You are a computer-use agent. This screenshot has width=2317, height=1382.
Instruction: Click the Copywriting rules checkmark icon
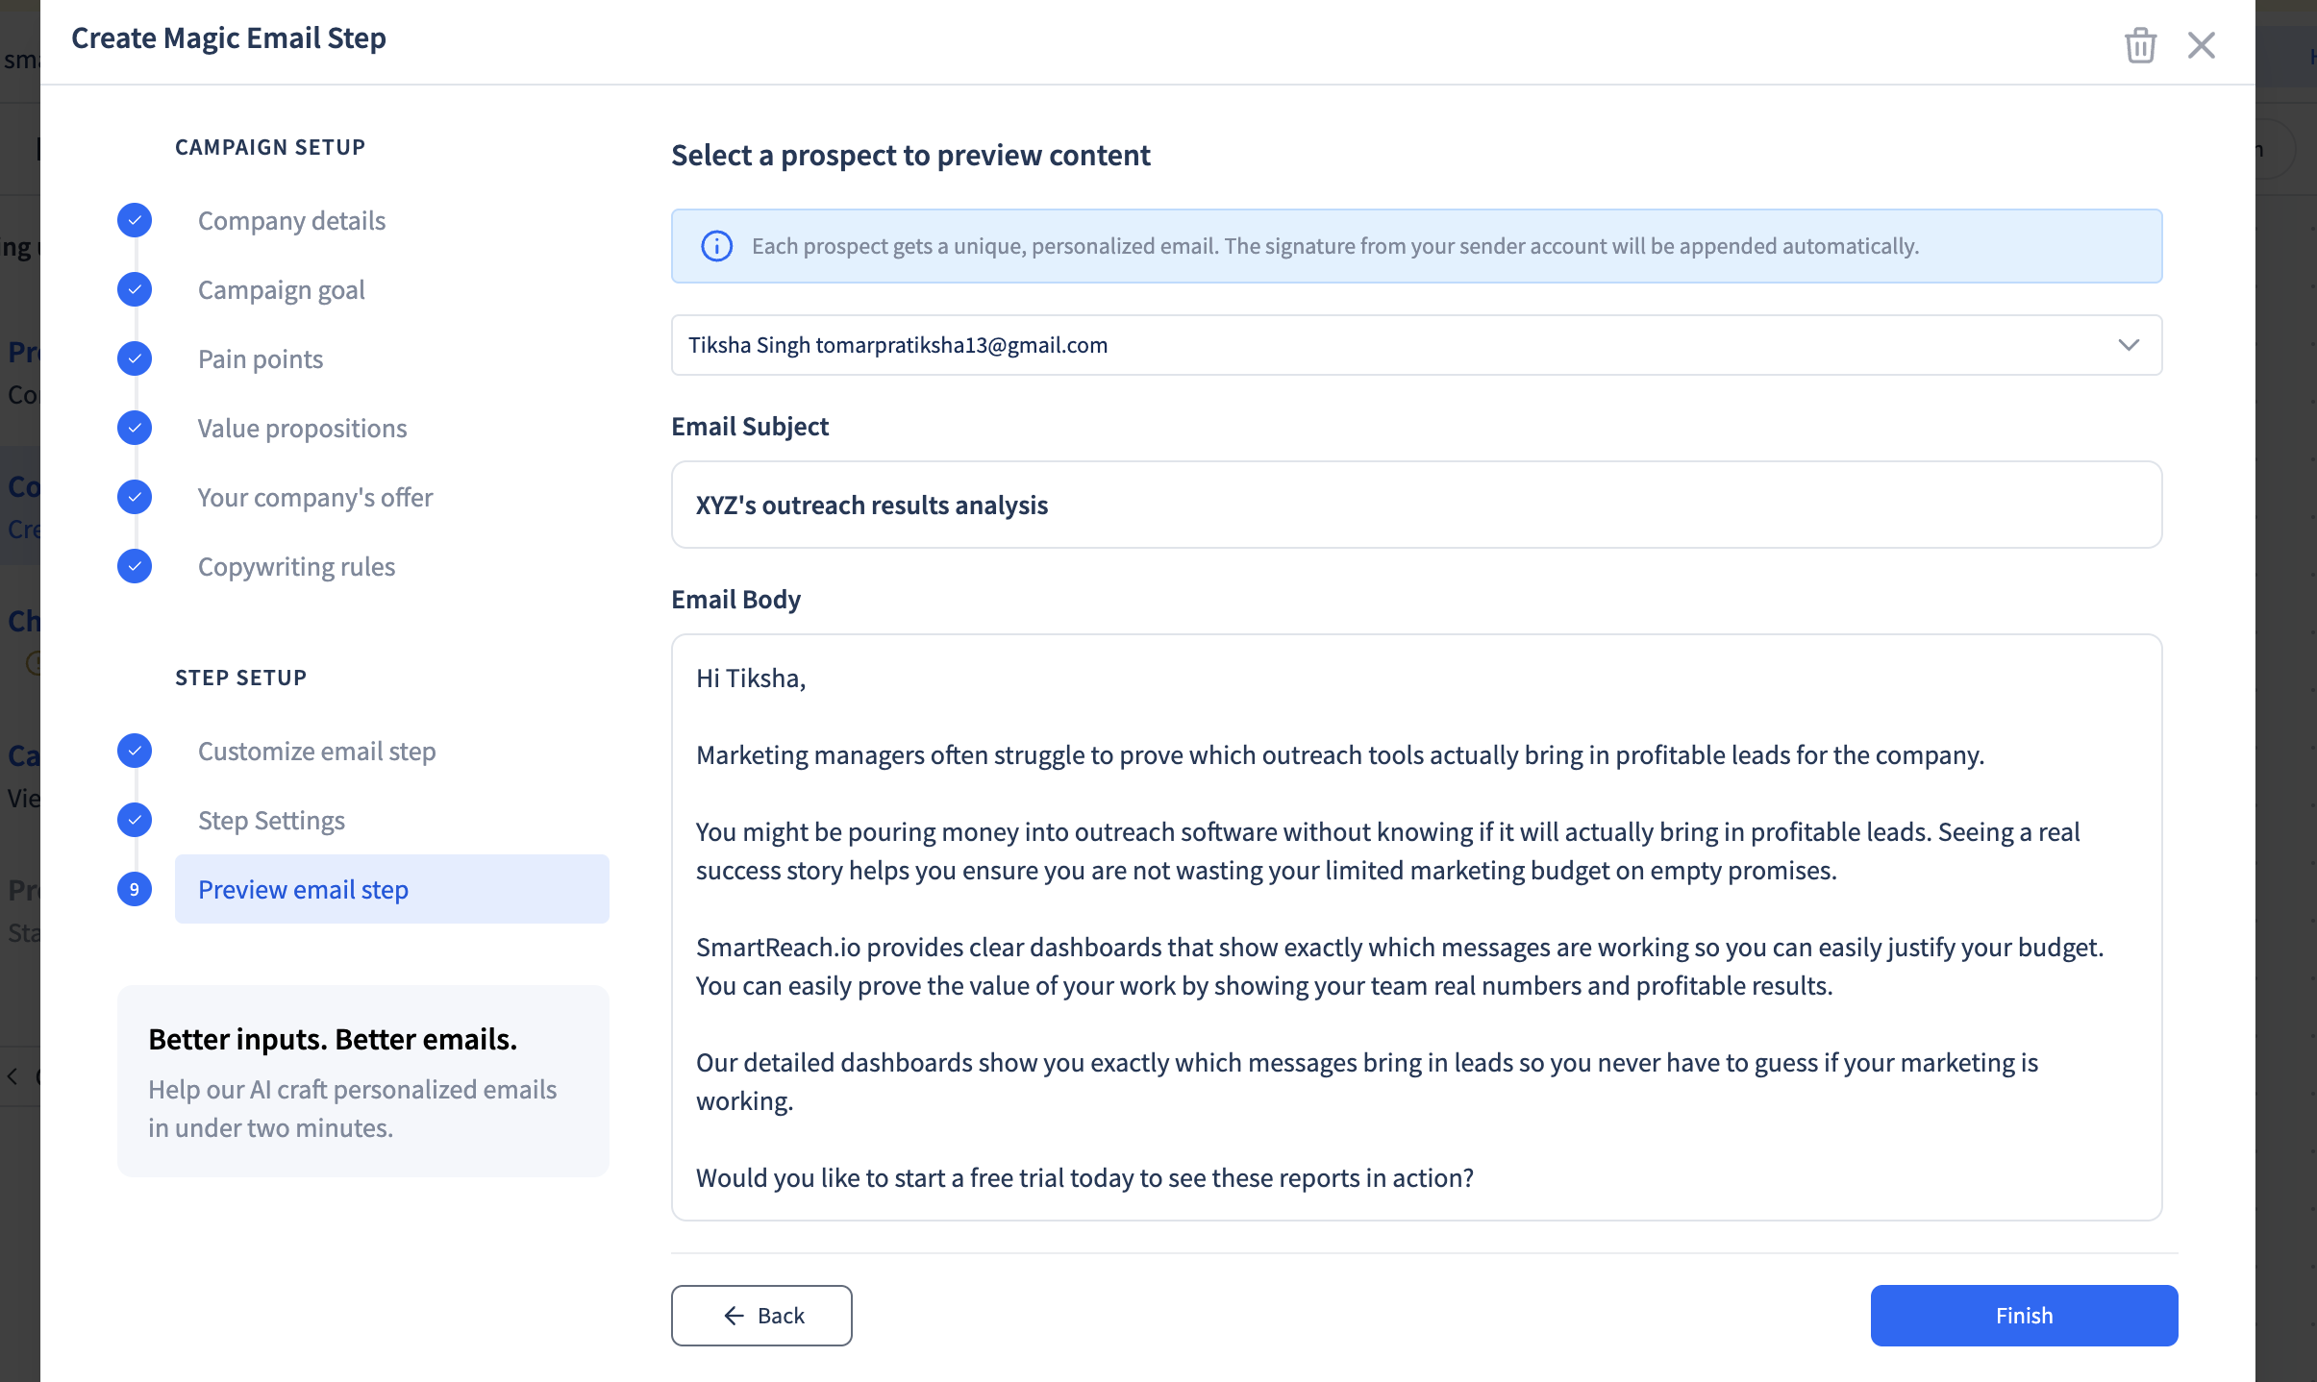coord(135,566)
